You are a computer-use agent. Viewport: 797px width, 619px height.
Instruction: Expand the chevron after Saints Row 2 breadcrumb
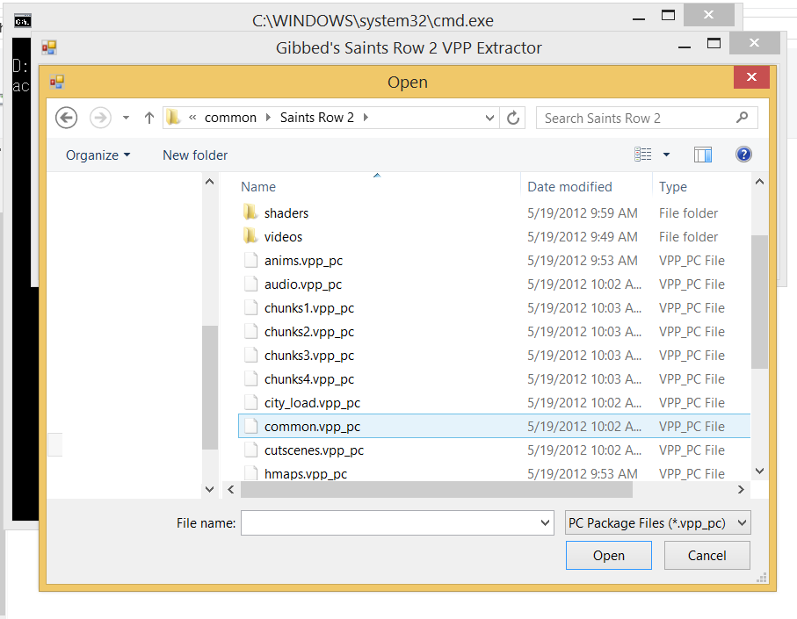pyautogui.click(x=366, y=118)
